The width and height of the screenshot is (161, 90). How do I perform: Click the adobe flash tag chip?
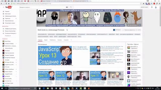click(x=112, y=34)
